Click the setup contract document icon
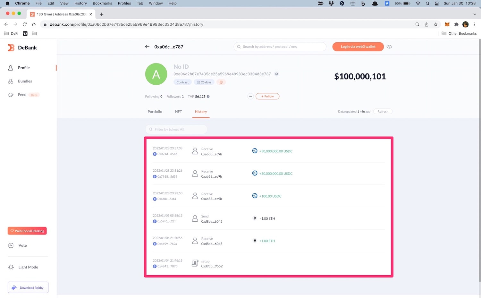 pos(195,263)
